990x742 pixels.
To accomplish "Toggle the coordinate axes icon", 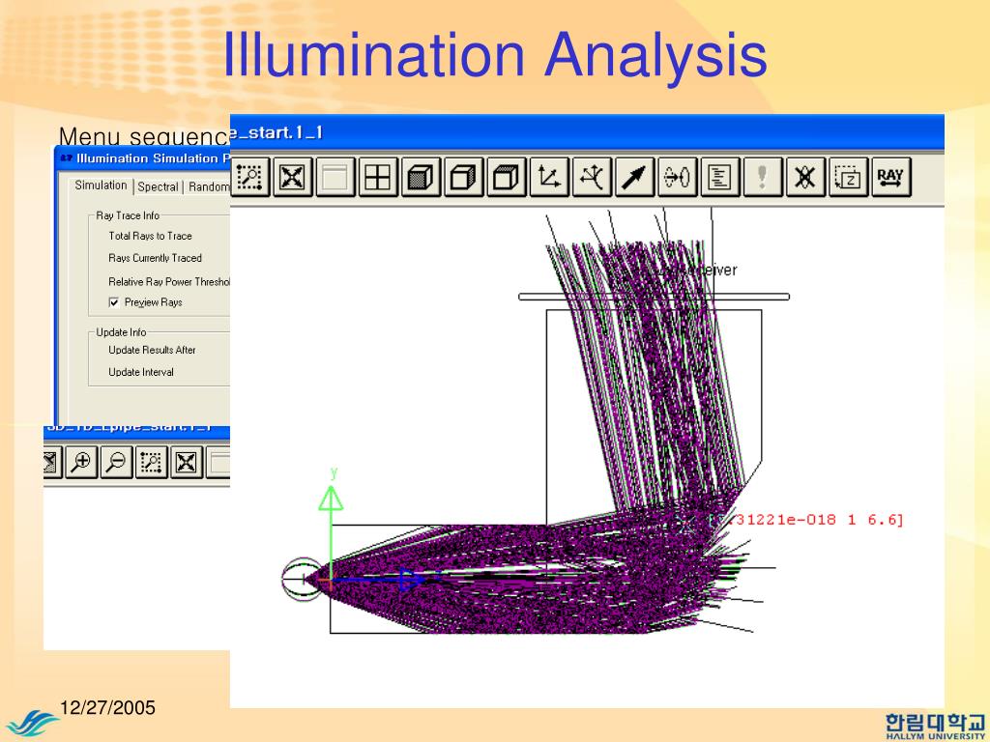I will (549, 178).
